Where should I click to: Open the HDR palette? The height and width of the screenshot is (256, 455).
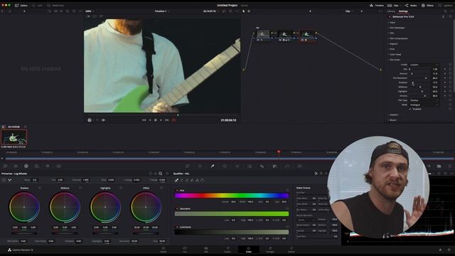click(37, 166)
